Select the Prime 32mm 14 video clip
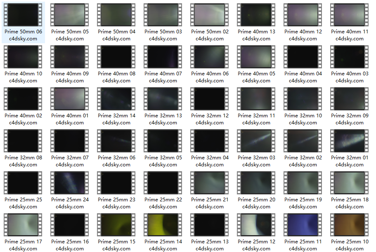Image resolution: width=376 pixels, height=252 pixels. click(116, 98)
